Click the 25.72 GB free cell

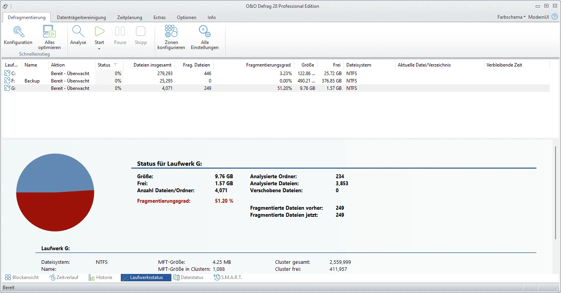pyautogui.click(x=332, y=74)
